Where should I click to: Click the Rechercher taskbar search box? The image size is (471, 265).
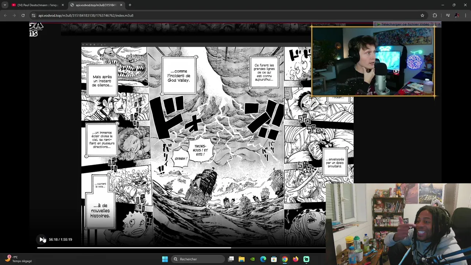click(198, 259)
